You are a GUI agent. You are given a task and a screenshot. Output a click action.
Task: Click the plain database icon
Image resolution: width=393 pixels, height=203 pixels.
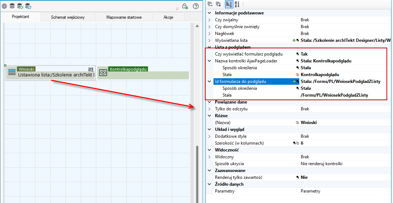(12, 6)
